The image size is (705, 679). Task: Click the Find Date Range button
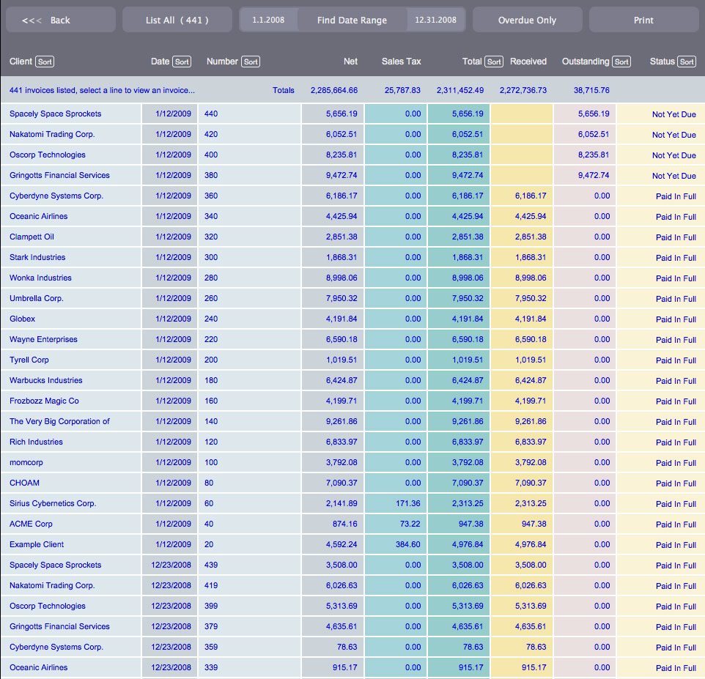(x=352, y=20)
